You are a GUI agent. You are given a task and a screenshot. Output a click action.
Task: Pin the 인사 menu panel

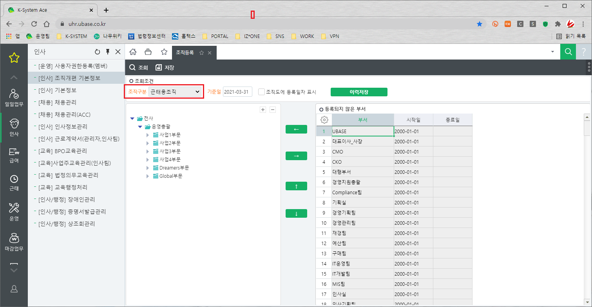[x=108, y=52]
